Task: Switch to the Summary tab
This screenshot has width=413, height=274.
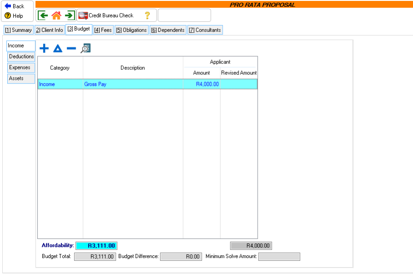Action: 18,30
